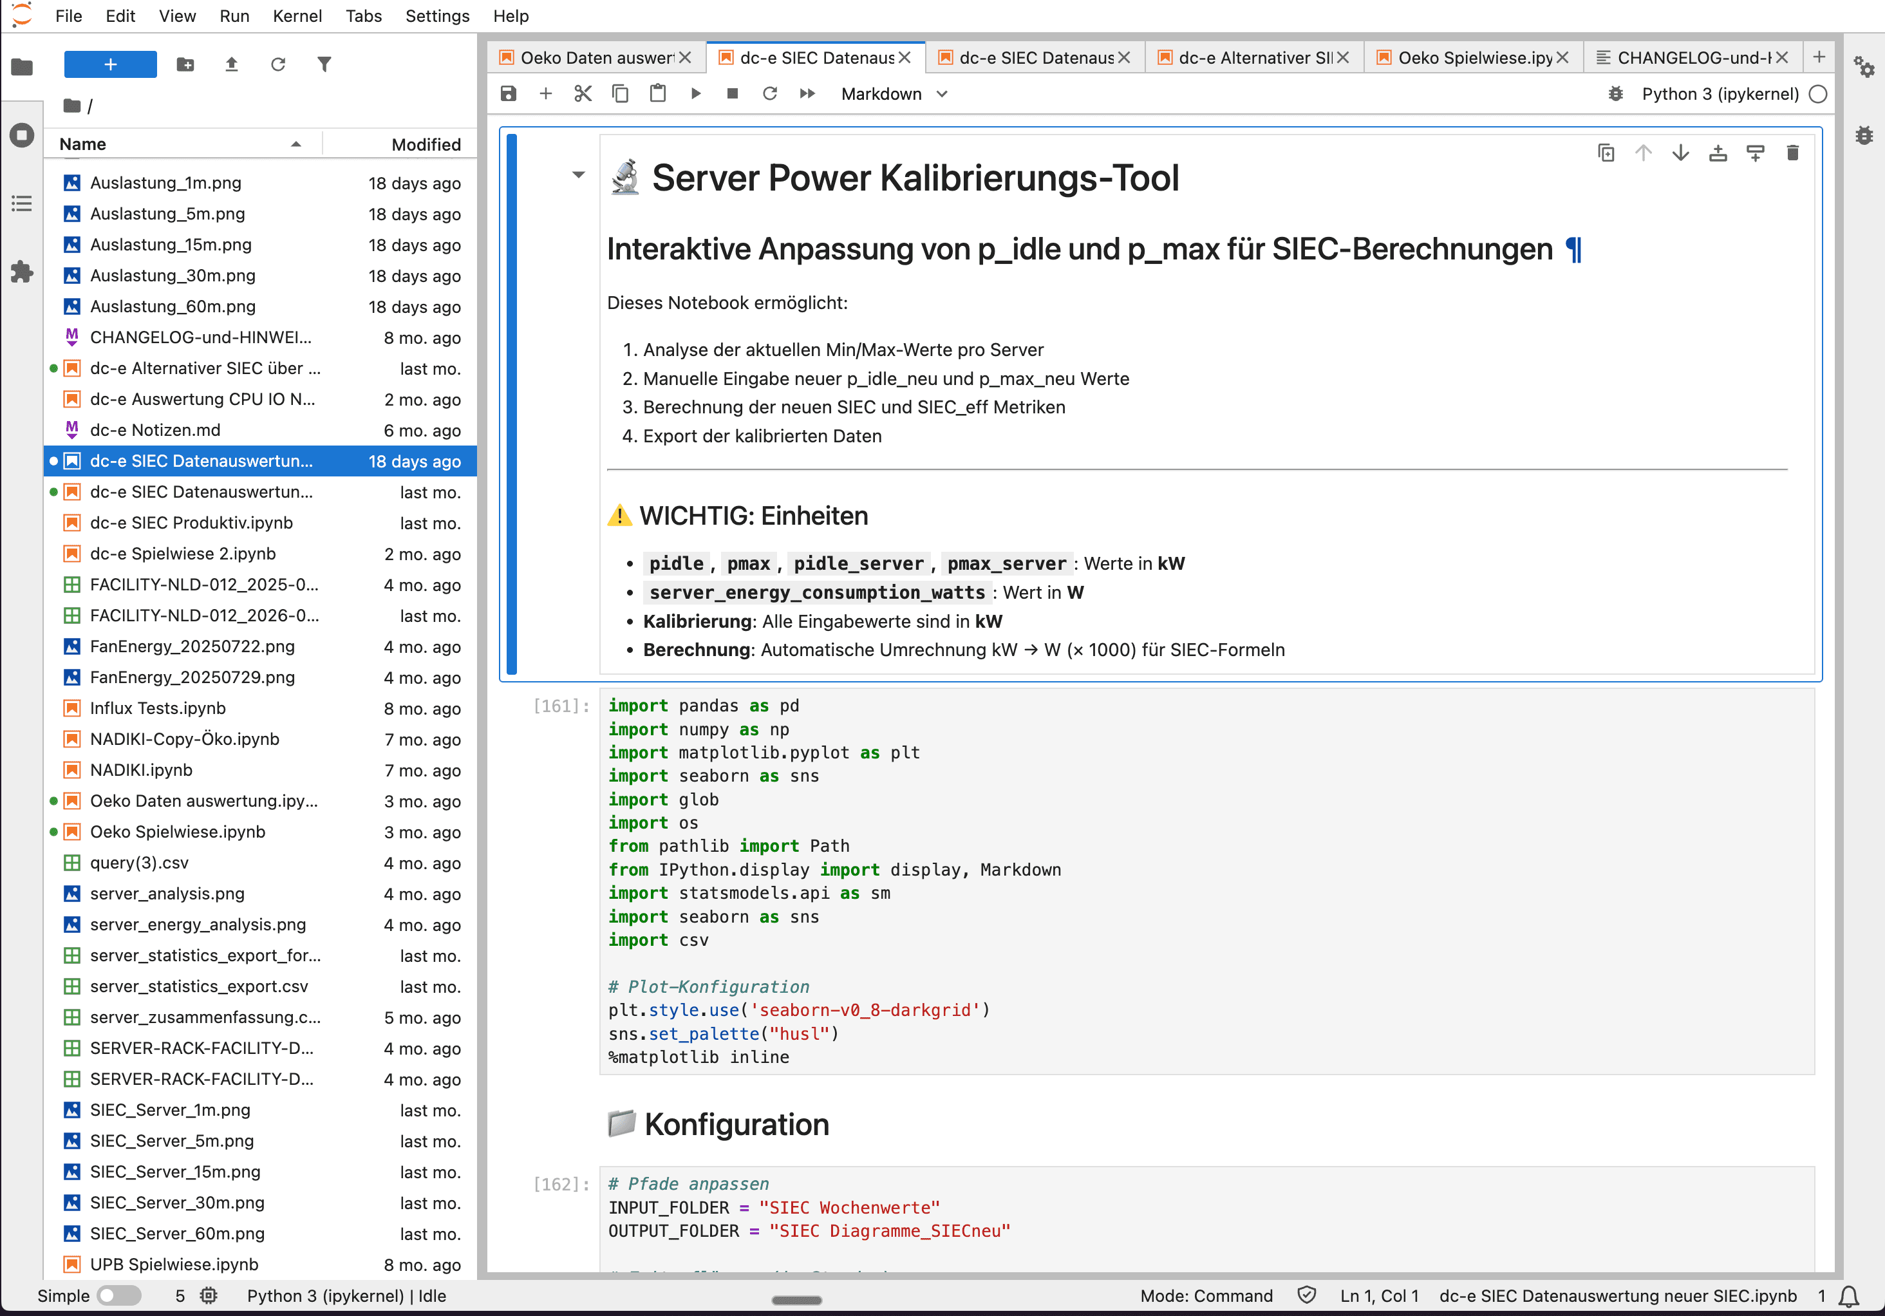Upload files using the upload arrow icon
This screenshot has width=1885, height=1316.
pyautogui.click(x=230, y=63)
